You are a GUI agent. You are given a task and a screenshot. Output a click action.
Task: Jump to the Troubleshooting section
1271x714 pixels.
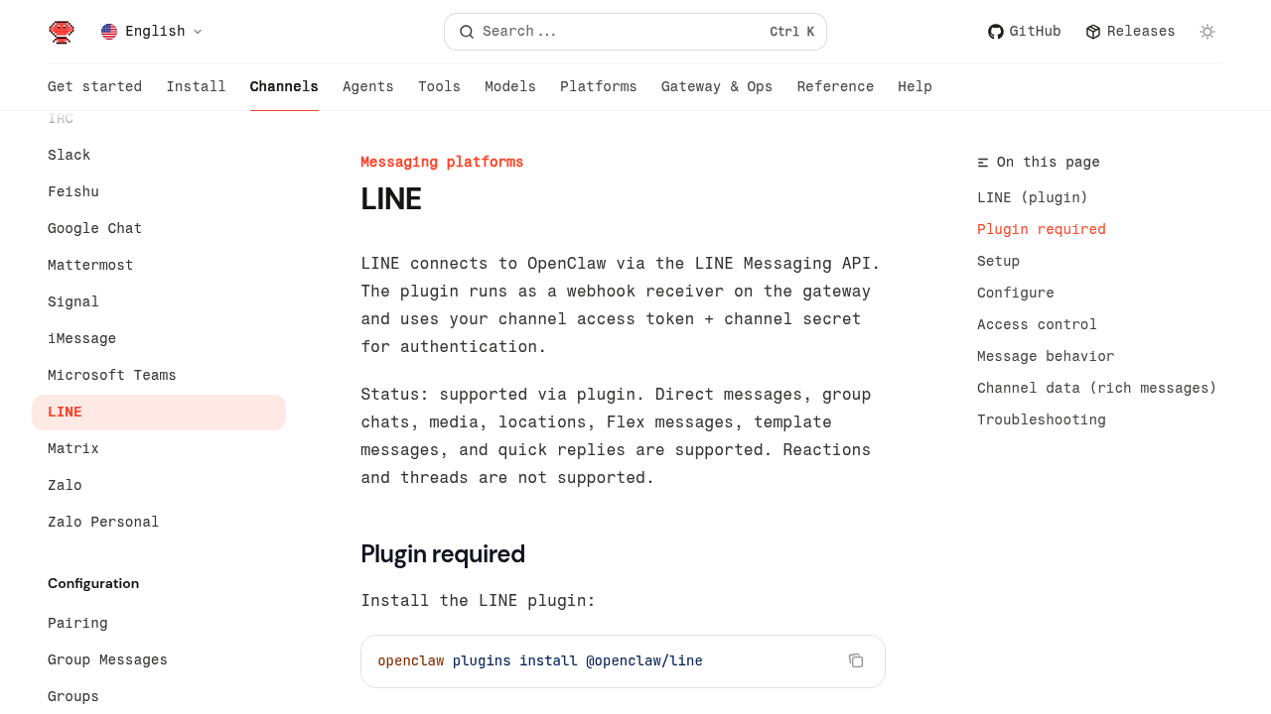[x=1042, y=420]
